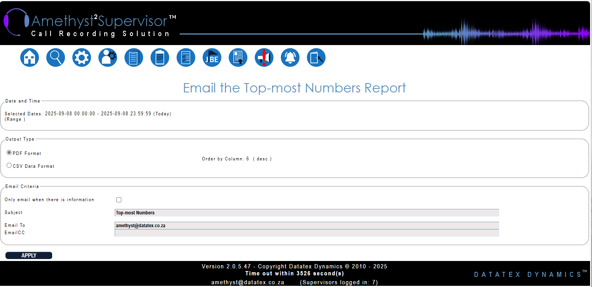Screen dimensions: 592x287
Task: Open the gear settings icon
Action: 82,57
